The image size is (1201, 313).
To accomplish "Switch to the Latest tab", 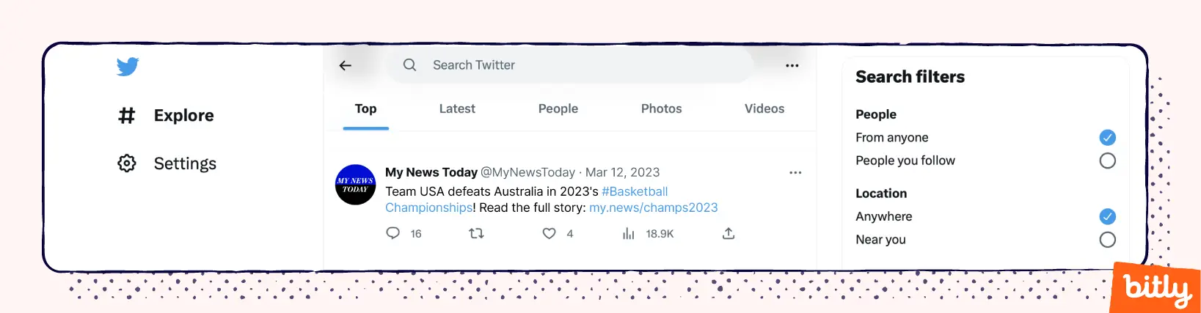I will tap(457, 108).
